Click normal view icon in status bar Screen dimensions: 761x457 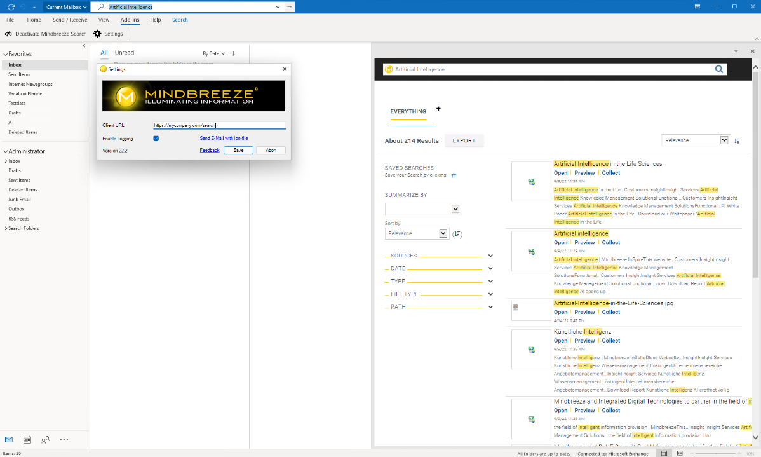pos(664,453)
